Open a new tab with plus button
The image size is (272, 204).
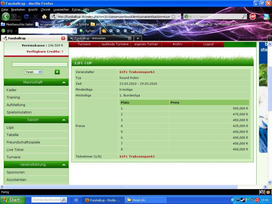138,38
